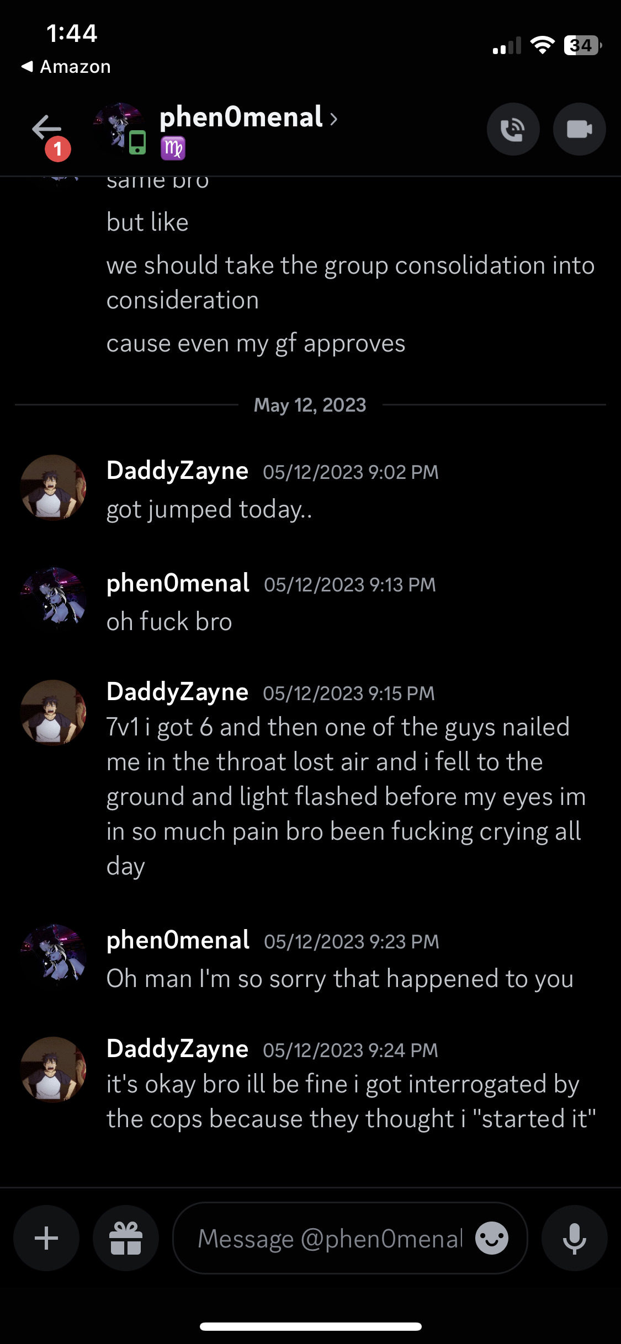Start a voice call with phen0menal

[513, 129]
